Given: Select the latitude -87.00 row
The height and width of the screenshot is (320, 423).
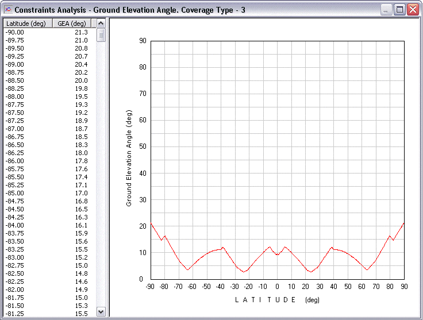Looking at the screenshot, I should coord(46,129).
